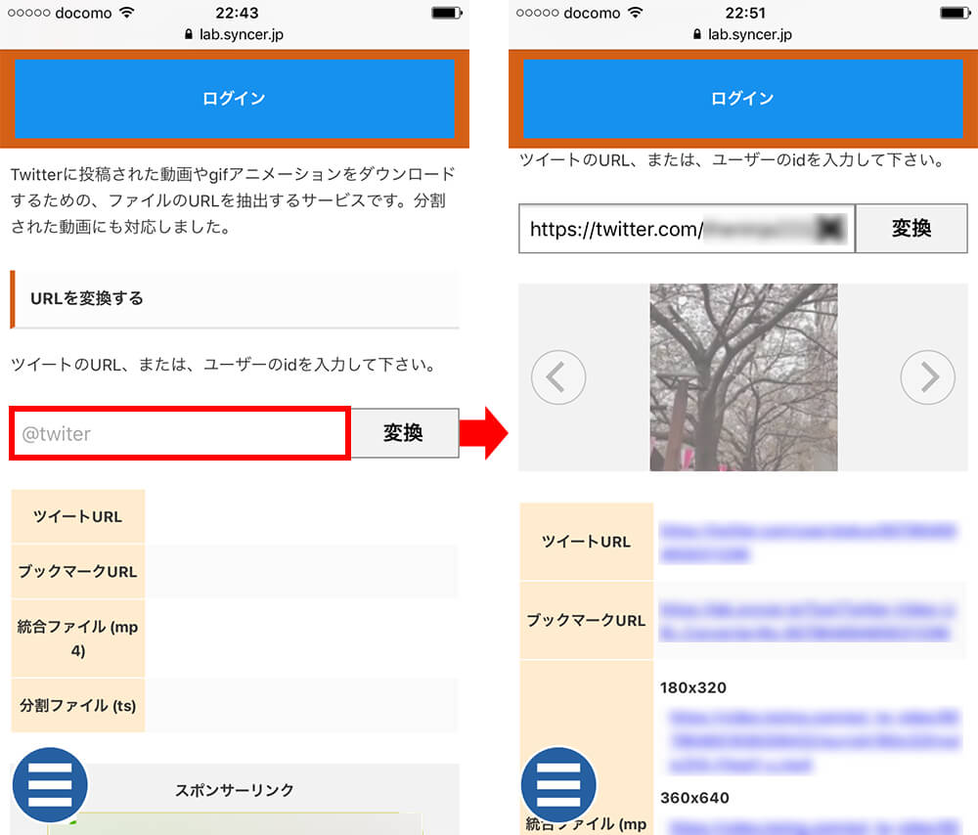The image size is (978, 835).
Task: Tap lock icon in right address bar
Action: click(697, 34)
